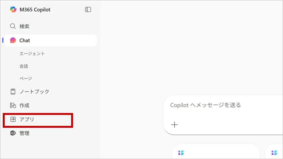
Task: Select the Chat label in sidebar
Action: click(25, 41)
